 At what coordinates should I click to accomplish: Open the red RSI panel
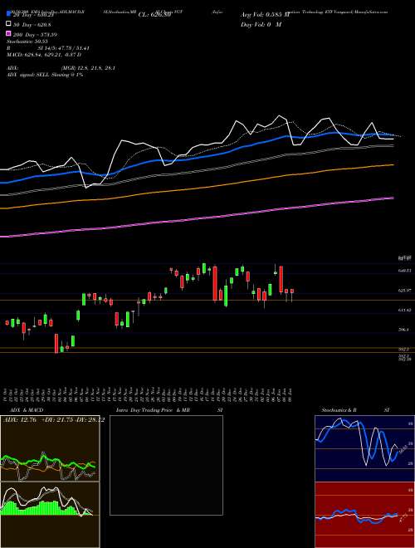coord(364,515)
